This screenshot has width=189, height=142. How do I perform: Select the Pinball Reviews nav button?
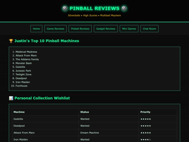point(80,29)
